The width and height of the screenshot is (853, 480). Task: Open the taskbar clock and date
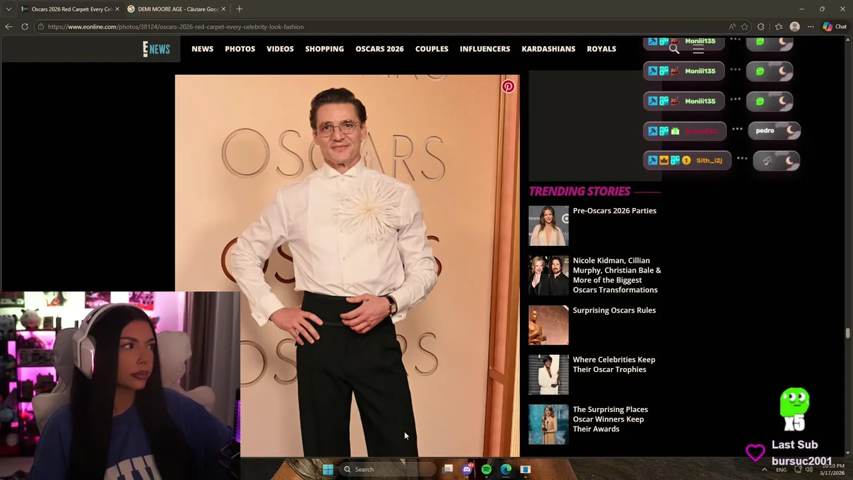[832, 469]
